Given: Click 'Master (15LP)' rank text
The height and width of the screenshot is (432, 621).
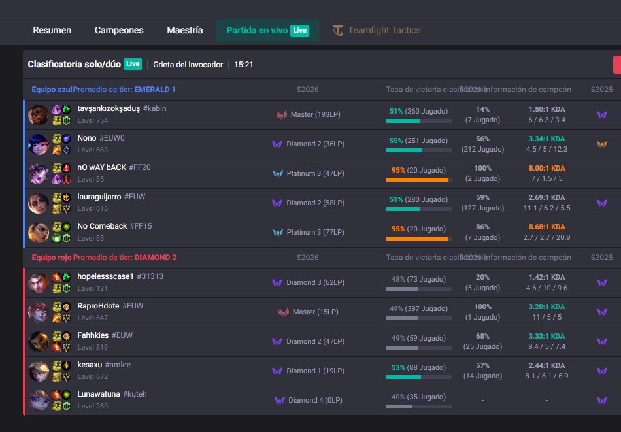Looking at the screenshot, I should [x=315, y=312].
